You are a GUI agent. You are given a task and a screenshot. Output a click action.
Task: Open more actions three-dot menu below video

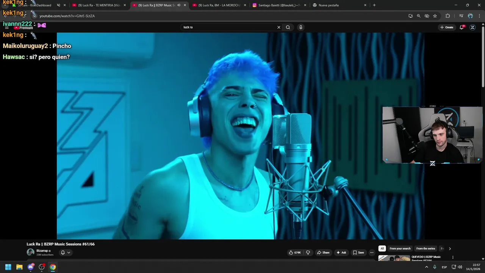[372, 253]
